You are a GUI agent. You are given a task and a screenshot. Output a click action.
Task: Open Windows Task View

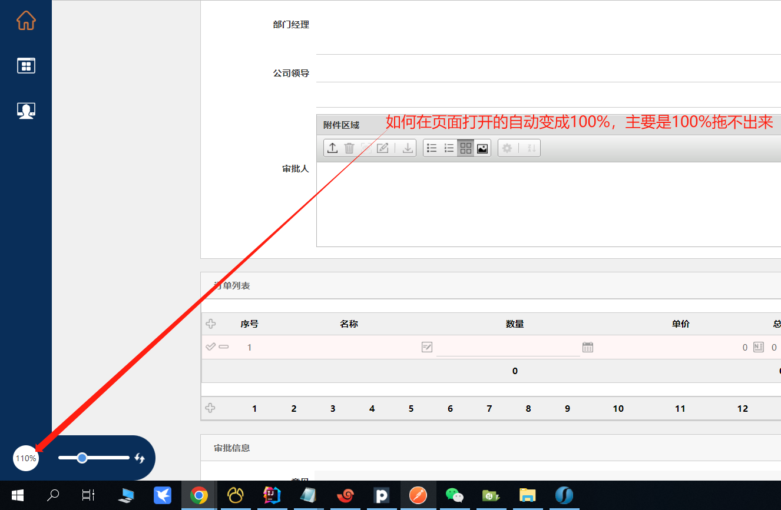tap(88, 495)
